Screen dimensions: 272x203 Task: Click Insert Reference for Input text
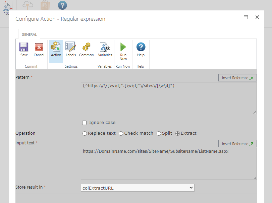(x=237, y=144)
